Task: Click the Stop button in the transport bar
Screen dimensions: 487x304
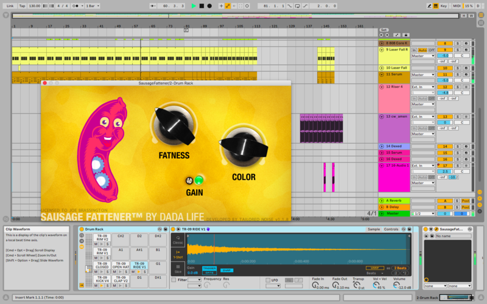Action: (x=201, y=5)
